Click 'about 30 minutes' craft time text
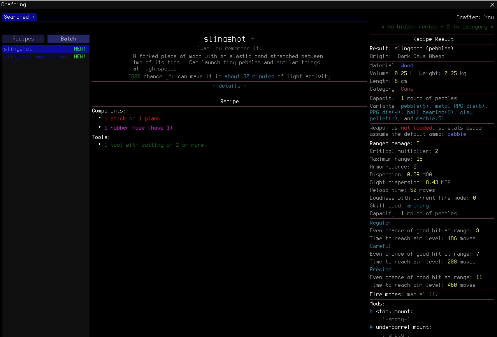497x337 pixels. click(249, 77)
